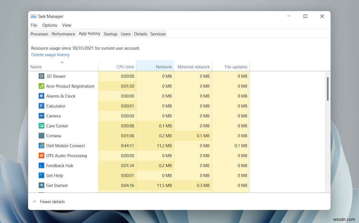Select the Dell Mobile Connect icon

41,146
